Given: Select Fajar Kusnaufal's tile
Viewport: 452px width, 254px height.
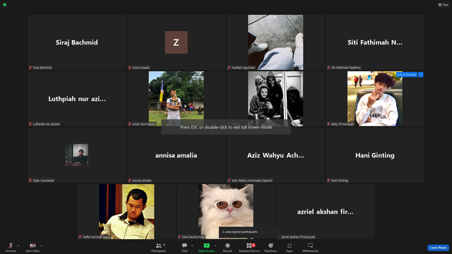Looking at the screenshot, I should click(x=77, y=155).
